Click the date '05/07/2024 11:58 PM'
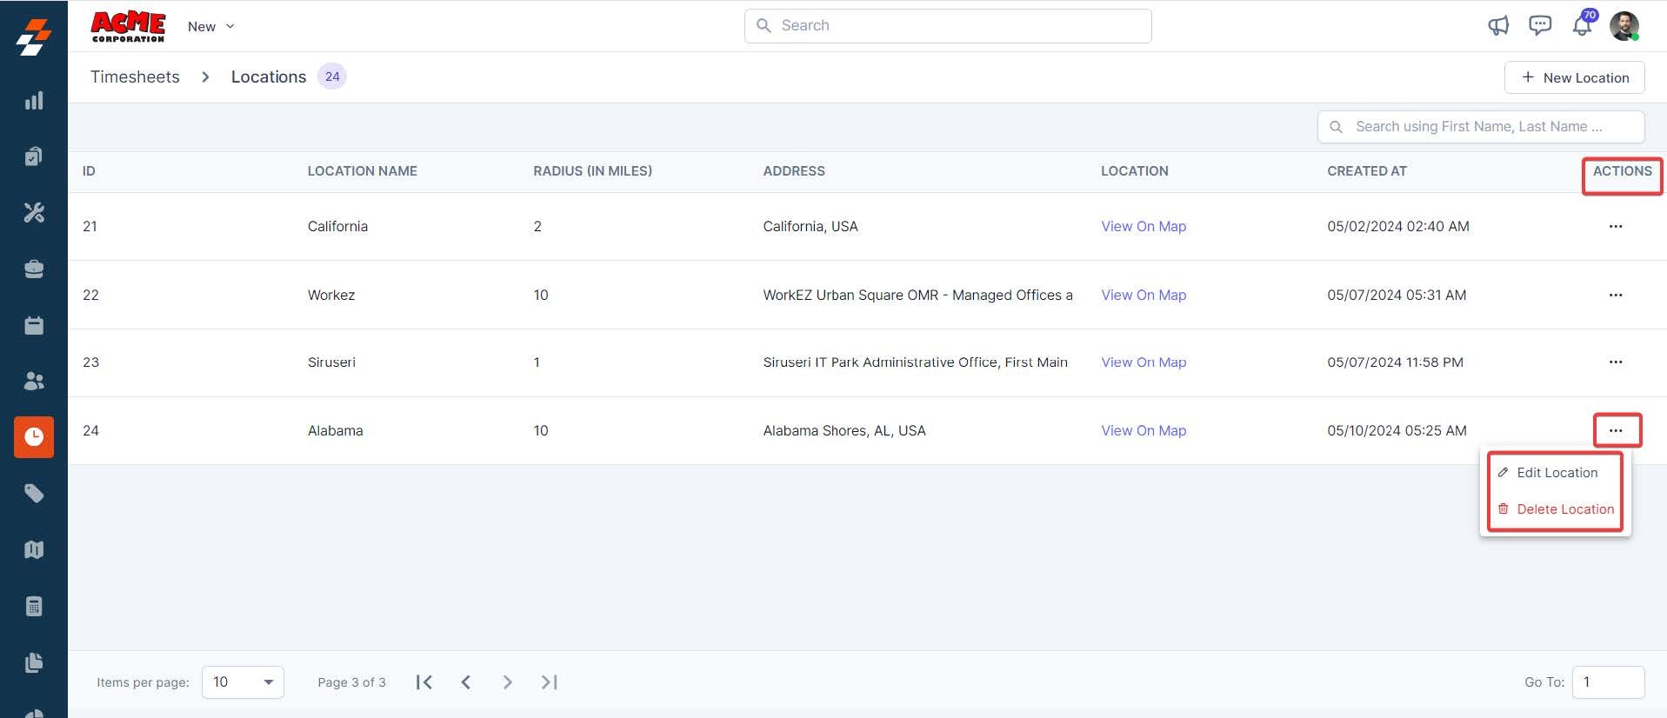 [x=1395, y=362]
